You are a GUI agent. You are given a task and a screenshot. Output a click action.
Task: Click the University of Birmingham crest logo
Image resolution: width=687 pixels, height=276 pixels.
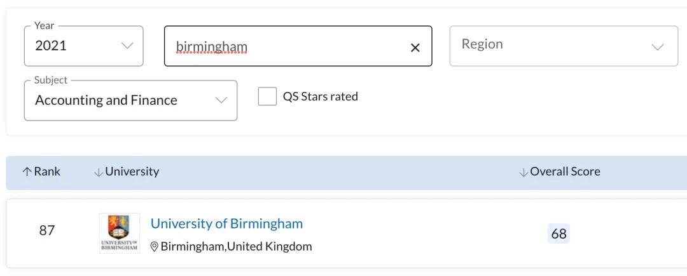(x=120, y=233)
